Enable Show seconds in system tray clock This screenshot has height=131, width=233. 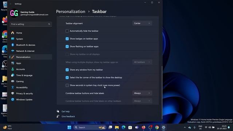point(67,85)
